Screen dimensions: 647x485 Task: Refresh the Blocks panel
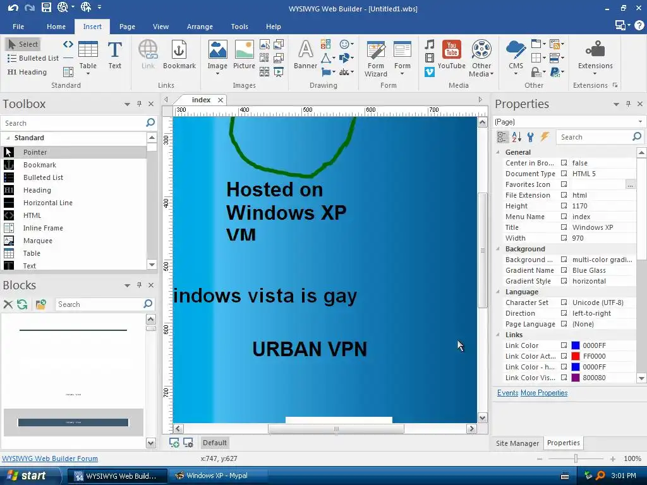22,304
